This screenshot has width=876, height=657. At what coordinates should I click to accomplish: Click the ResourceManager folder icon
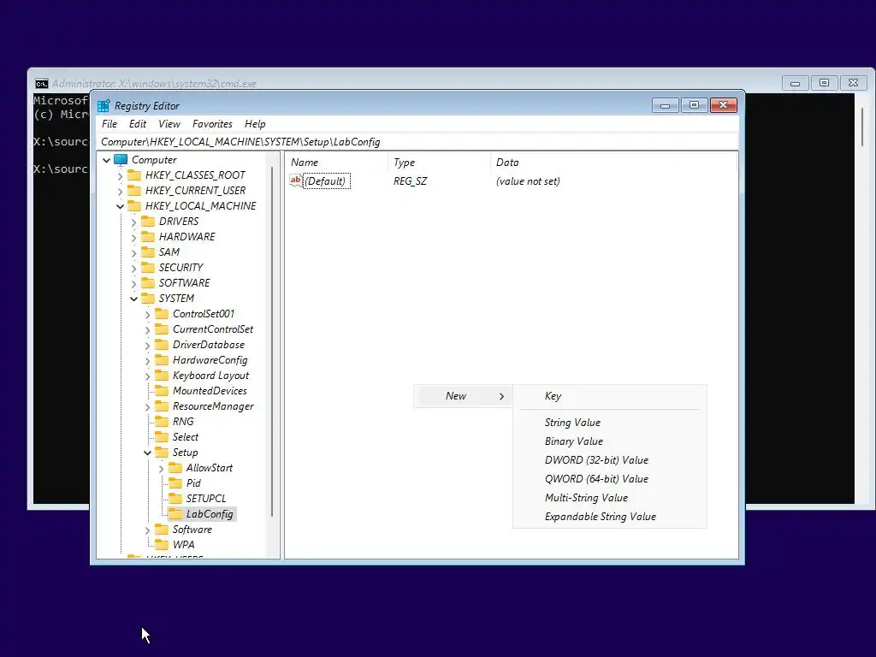tap(162, 406)
